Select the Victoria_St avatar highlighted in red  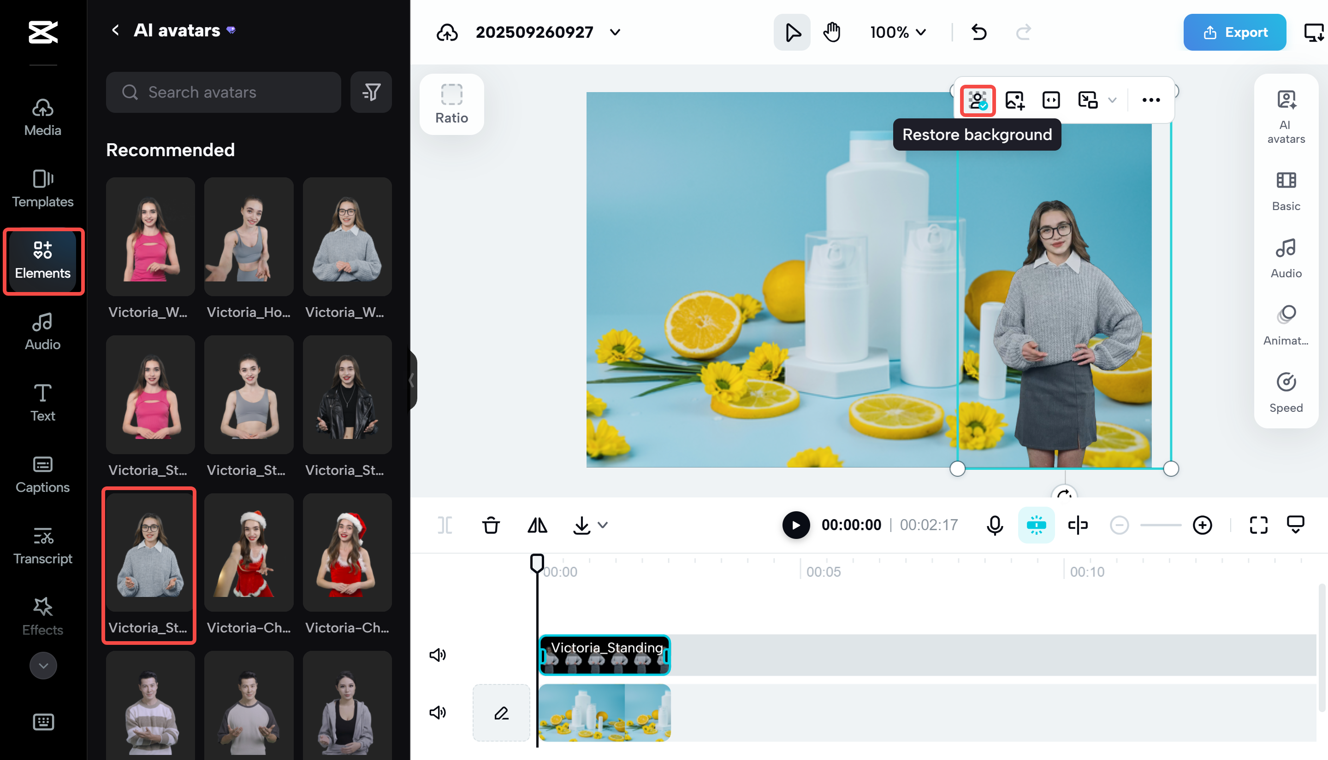click(149, 552)
